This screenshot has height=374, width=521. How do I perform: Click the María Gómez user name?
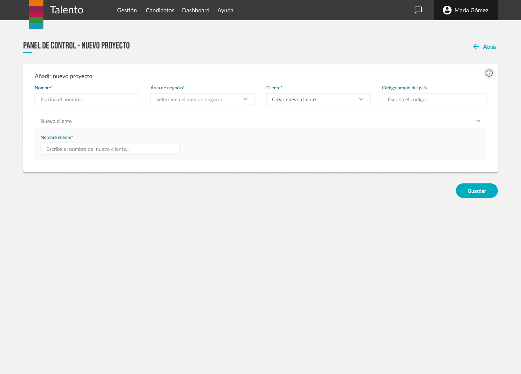point(471,10)
